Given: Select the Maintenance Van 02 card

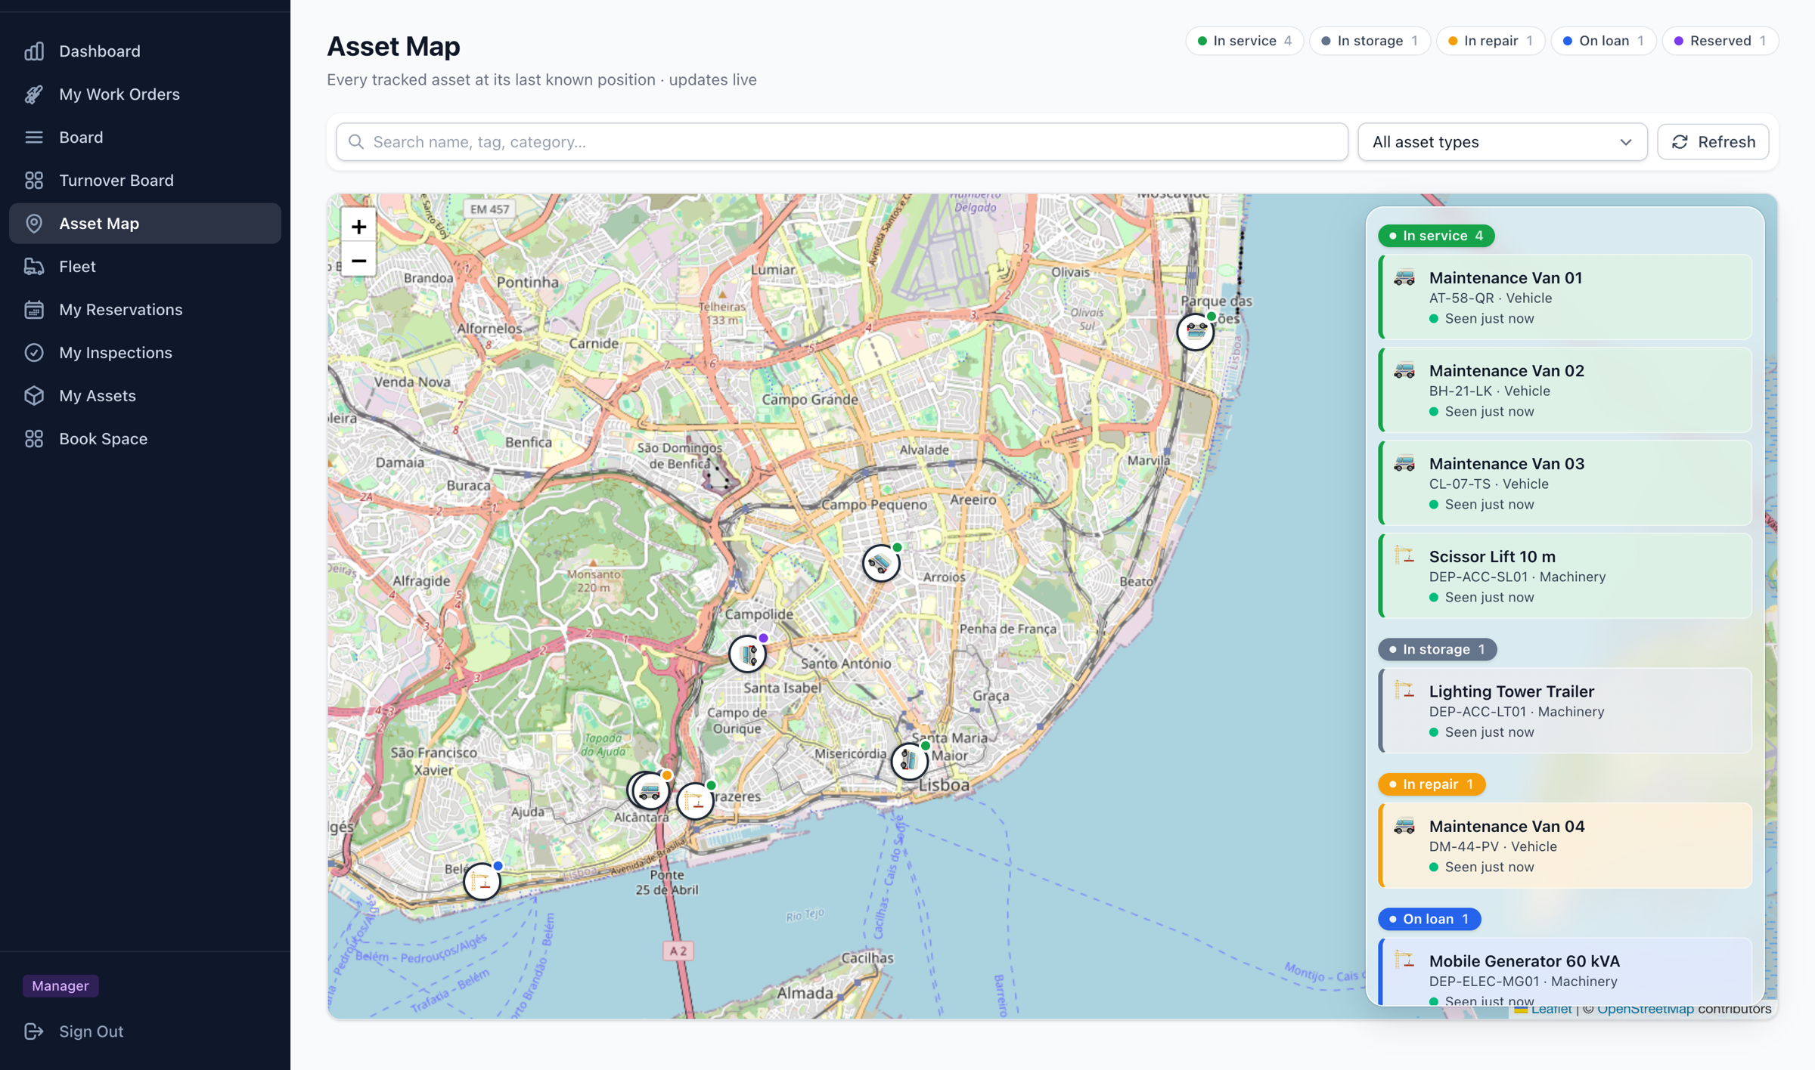Looking at the screenshot, I should [x=1565, y=390].
